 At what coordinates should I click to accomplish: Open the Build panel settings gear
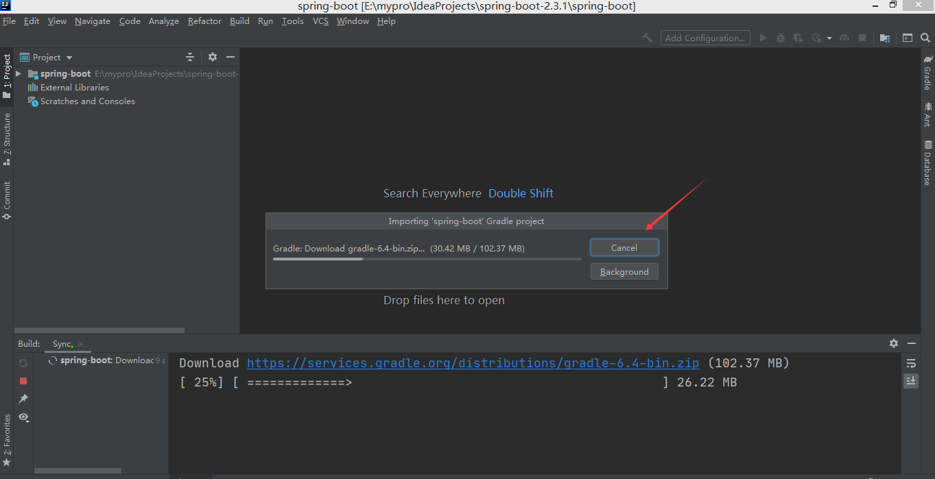pos(893,343)
